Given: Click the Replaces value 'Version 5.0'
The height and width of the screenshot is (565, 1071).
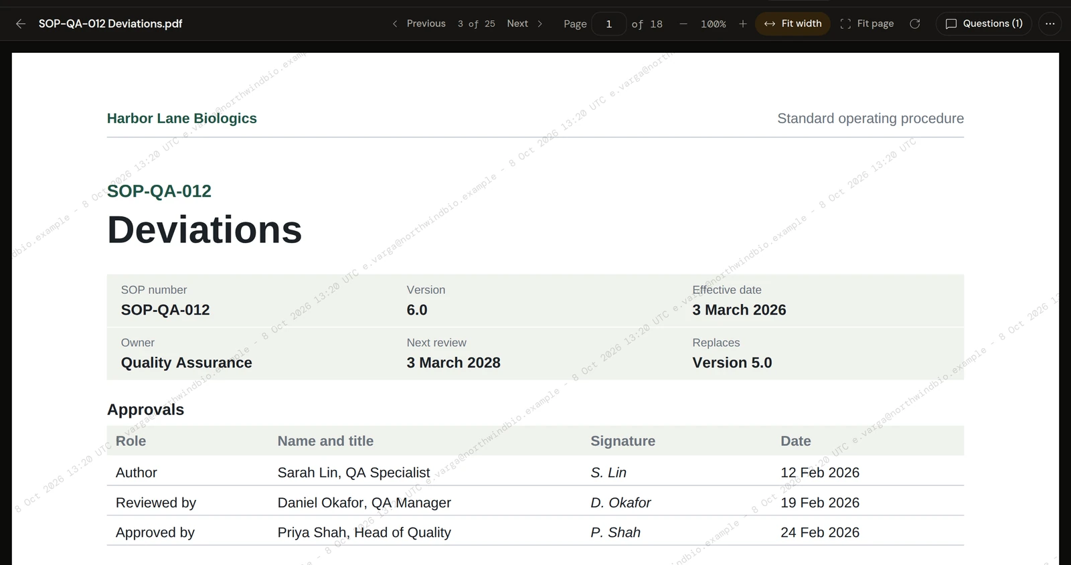Looking at the screenshot, I should pyautogui.click(x=732, y=363).
